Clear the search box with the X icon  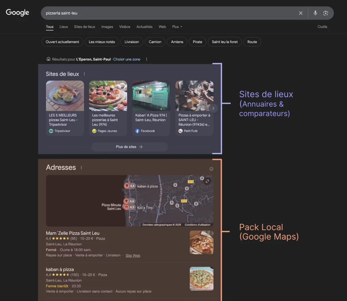click(301, 13)
